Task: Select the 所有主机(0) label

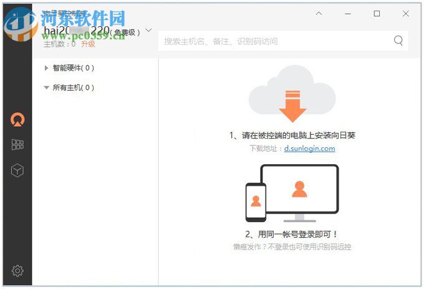Action: pos(74,87)
